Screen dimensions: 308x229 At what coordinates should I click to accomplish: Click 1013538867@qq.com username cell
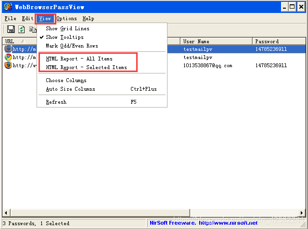click(x=207, y=65)
